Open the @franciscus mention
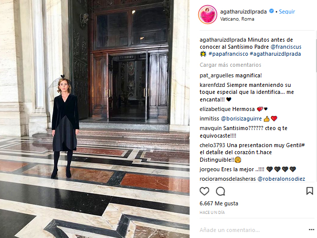Screen dimensions: 317x238 (286, 47)
